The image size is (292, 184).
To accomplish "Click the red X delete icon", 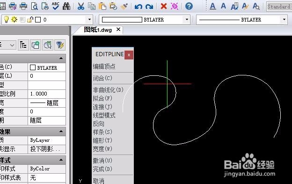I will 163,6.
